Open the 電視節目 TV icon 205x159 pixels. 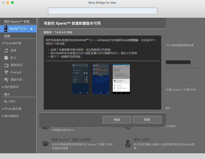click(6, 65)
